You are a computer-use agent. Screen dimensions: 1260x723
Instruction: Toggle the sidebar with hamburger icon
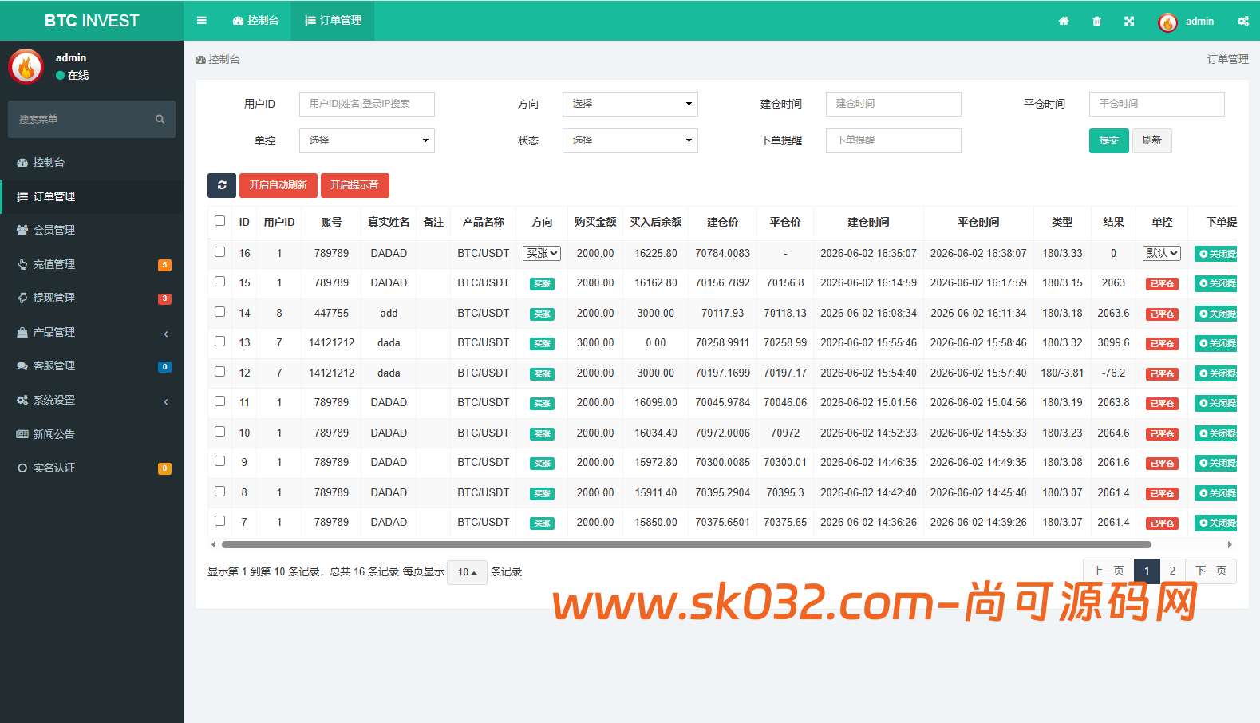point(202,21)
